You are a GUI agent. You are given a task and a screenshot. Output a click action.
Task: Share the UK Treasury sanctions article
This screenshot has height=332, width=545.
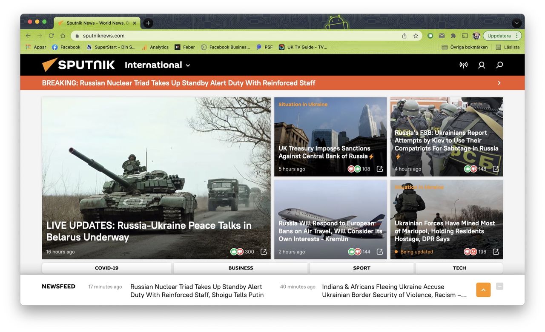click(x=380, y=169)
